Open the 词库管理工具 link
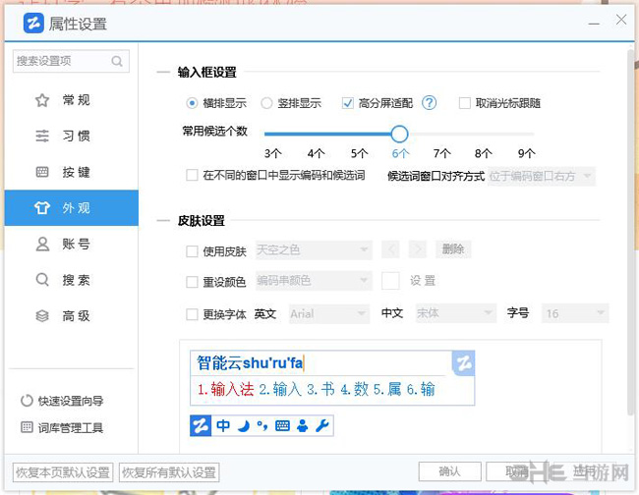639x495 pixels. coord(71,427)
